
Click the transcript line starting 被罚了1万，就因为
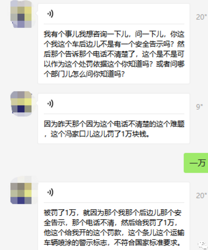coord(113,213)
